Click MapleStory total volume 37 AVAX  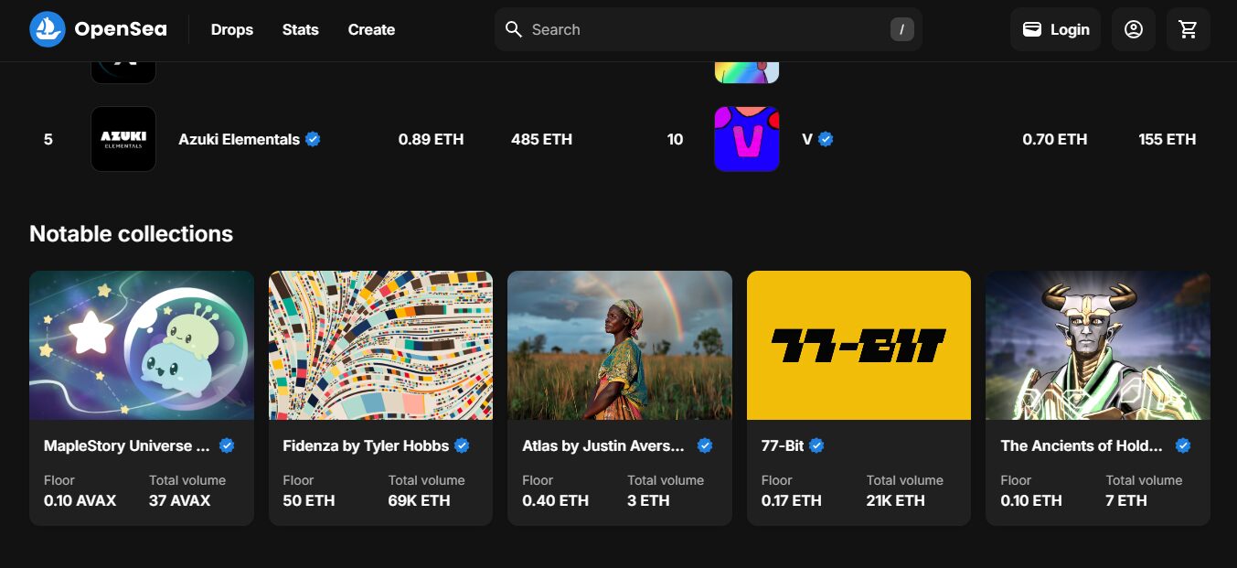tap(180, 500)
